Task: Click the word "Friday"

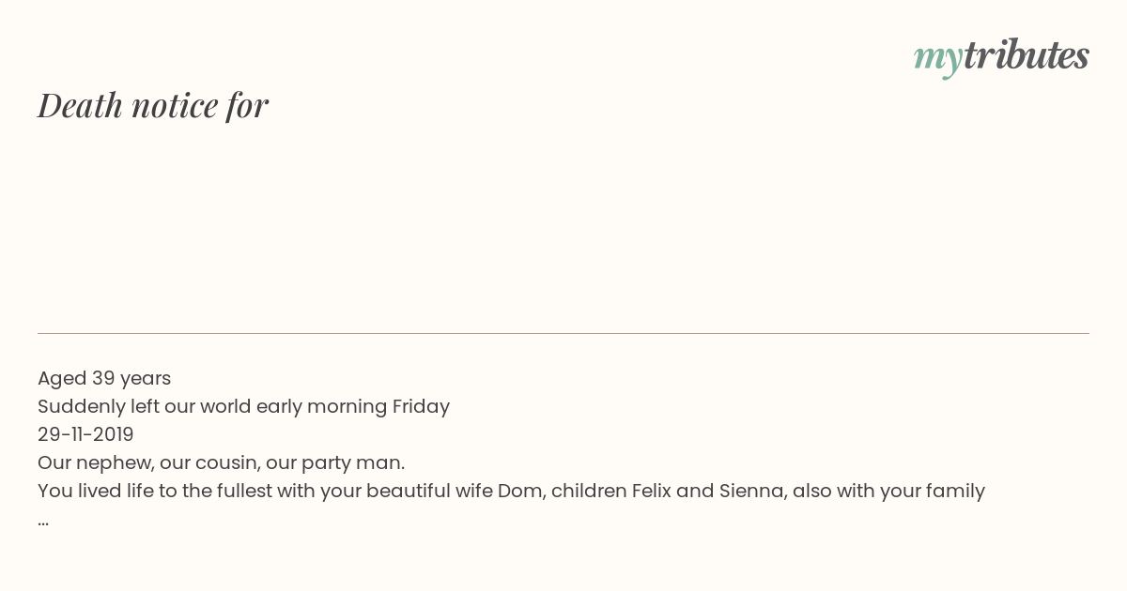Action: click(421, 406)
